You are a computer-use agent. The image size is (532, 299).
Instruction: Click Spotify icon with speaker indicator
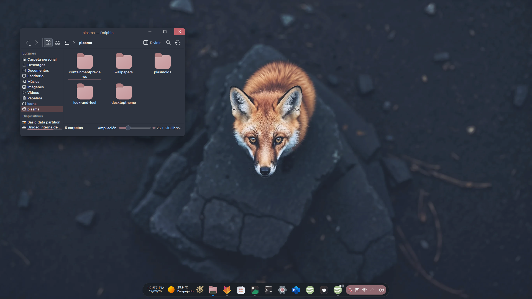[x=338, y=290]
